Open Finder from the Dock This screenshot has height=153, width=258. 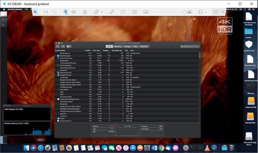click(26, 148)
